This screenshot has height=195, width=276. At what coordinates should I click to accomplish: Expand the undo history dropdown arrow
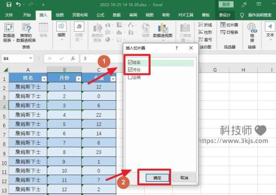click(24, 4)
